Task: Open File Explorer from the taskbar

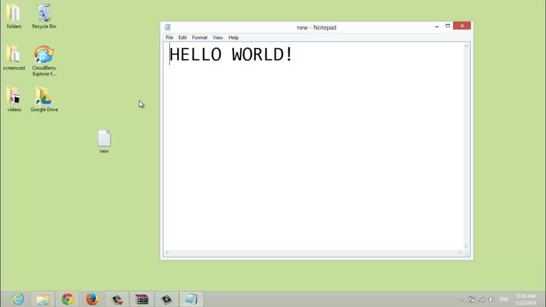Action: (43, 298)
